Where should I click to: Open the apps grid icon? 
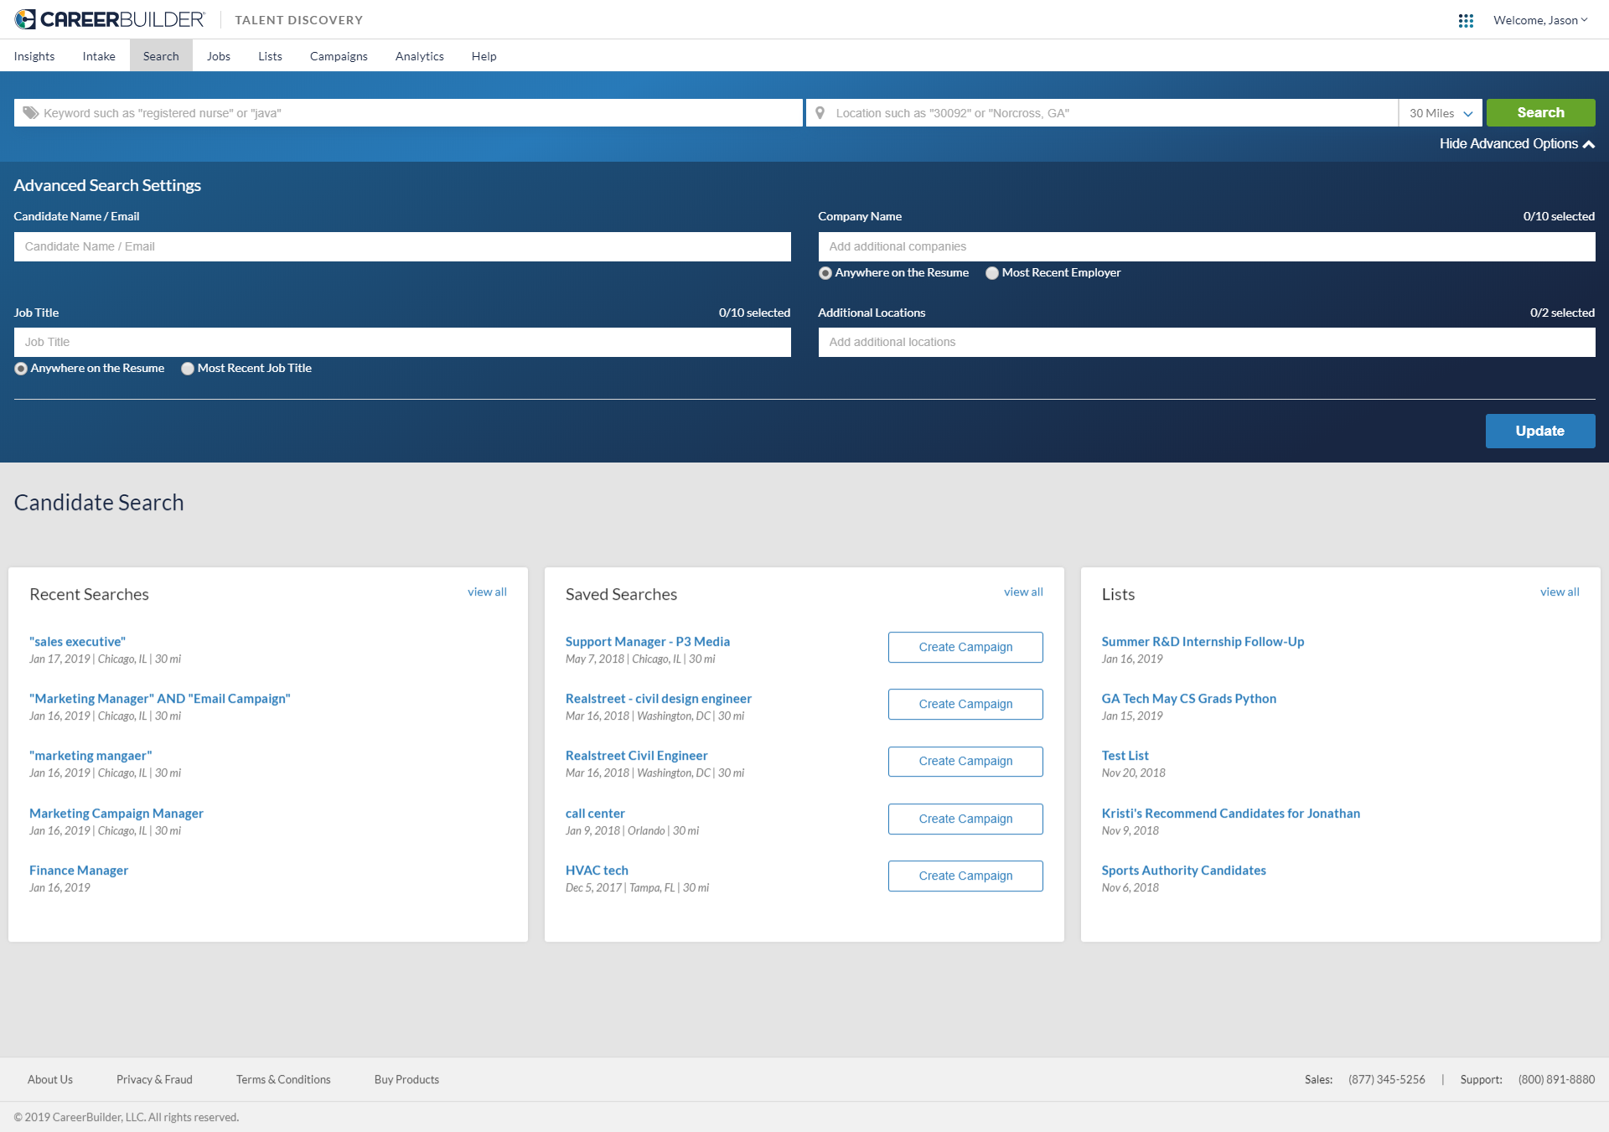[1466, 20]
